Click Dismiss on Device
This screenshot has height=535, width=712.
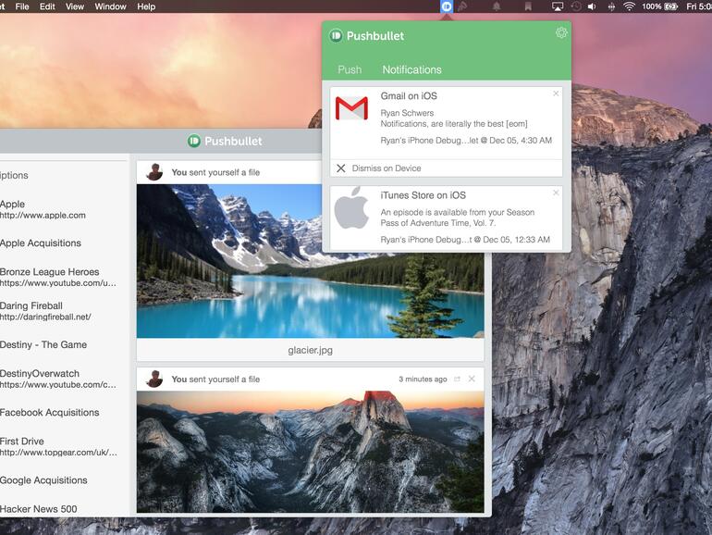pyautogui.click(x=387, y=168)
